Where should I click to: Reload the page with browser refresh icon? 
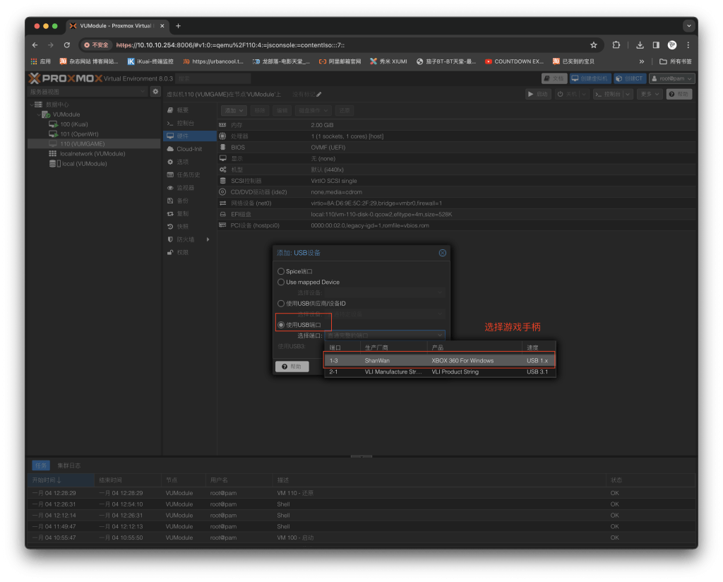[67, 44]
